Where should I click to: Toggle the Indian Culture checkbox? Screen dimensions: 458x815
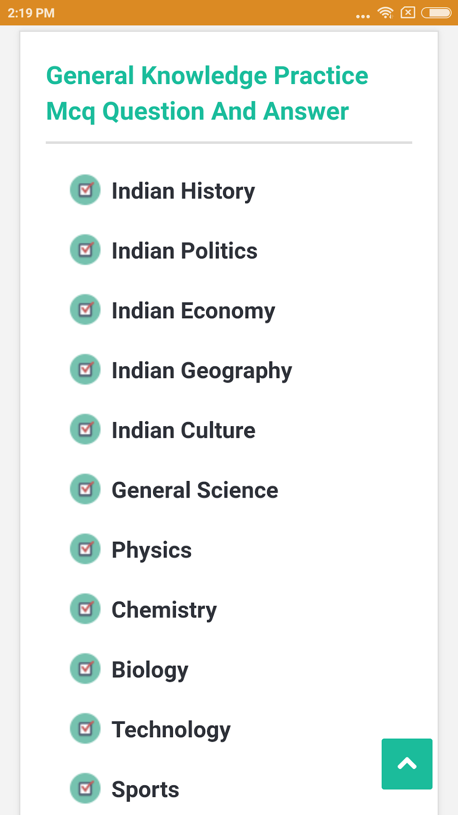click(85, 429)
